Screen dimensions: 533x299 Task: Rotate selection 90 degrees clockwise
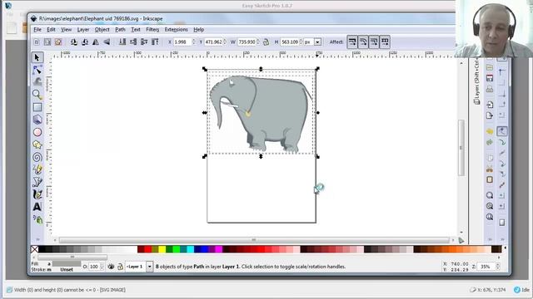[x=85, y=42]
